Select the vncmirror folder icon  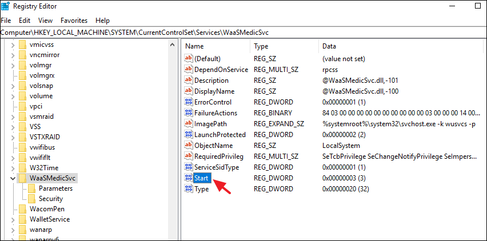tap(22, 55)
